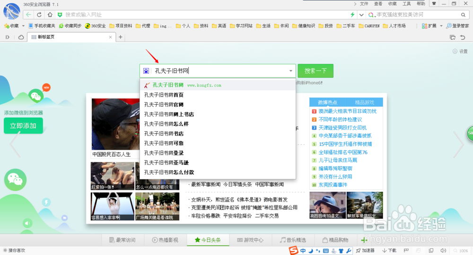The height and width of the screenshot is (255, 473).
Task: Open the 学习网站 bookmark folder
Action: click(x=241, y=26)
